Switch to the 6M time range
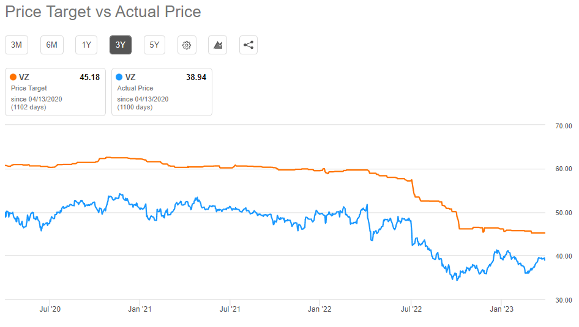Screen dimensions: 579x327 [x=52, y=45]
